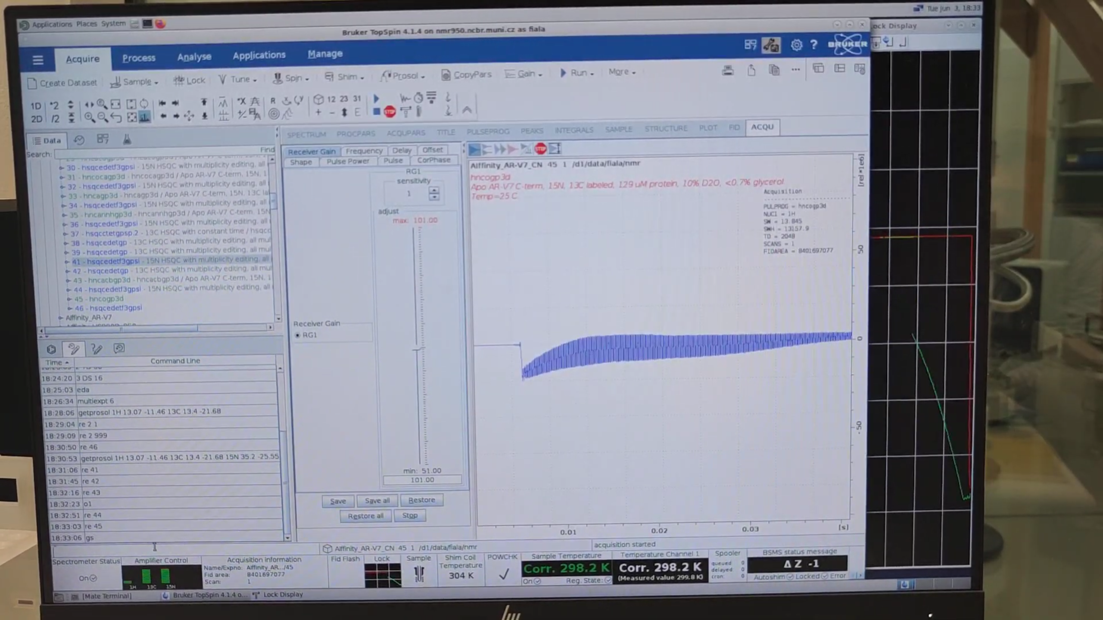Toggle the Sample Temperature On checkbox

(x=537, y=581)
